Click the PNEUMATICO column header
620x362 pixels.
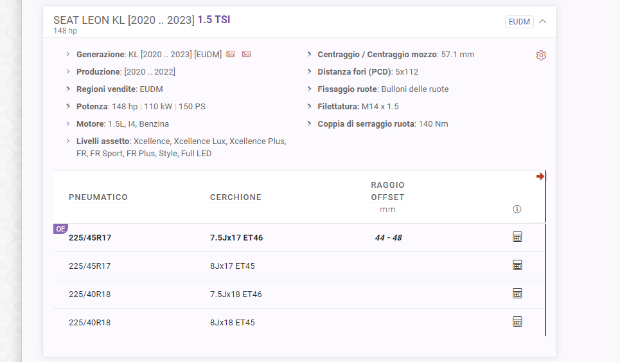point(98,197)
